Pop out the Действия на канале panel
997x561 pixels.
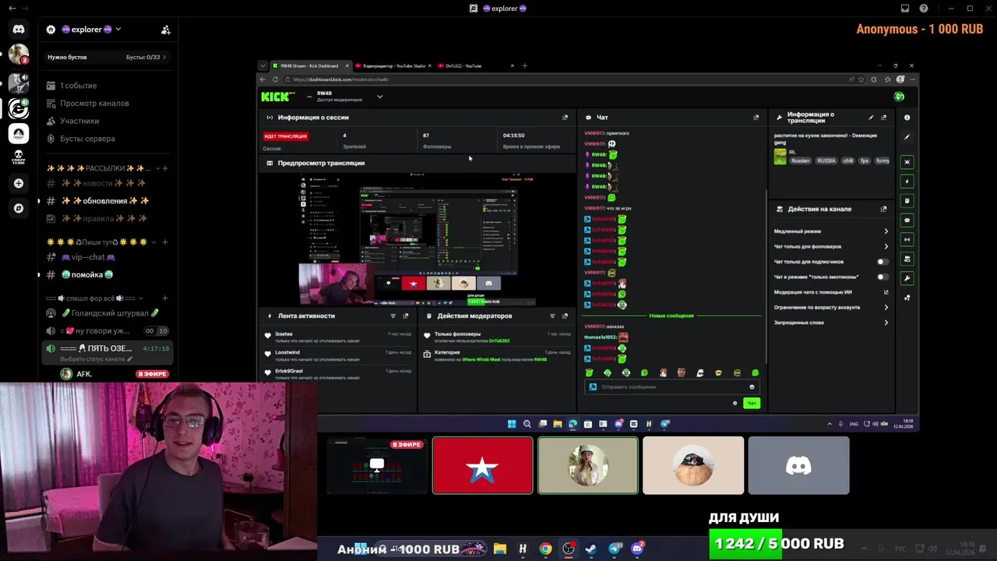point(883,209)
